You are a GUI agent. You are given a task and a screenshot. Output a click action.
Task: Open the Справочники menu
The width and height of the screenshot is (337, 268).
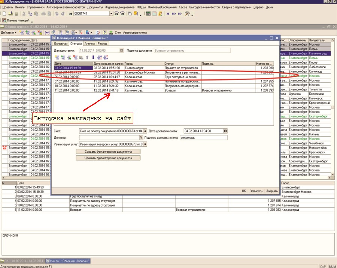pos(36,7)
